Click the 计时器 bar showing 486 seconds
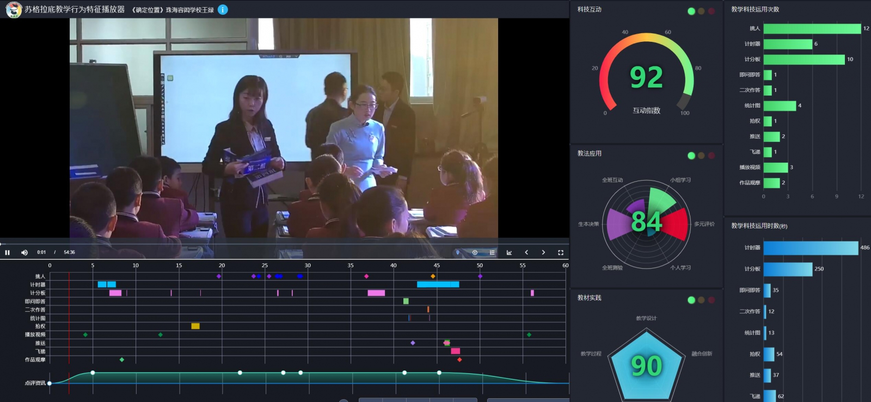Viewport: 871px width, 402px height. [x=811, y=248]
